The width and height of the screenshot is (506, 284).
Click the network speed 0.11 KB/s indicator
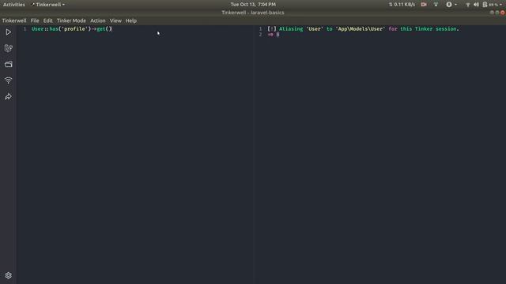[x=402, y=5]
